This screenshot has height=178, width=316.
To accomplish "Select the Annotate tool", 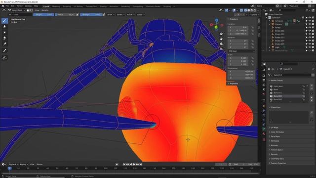I will 4,58.
